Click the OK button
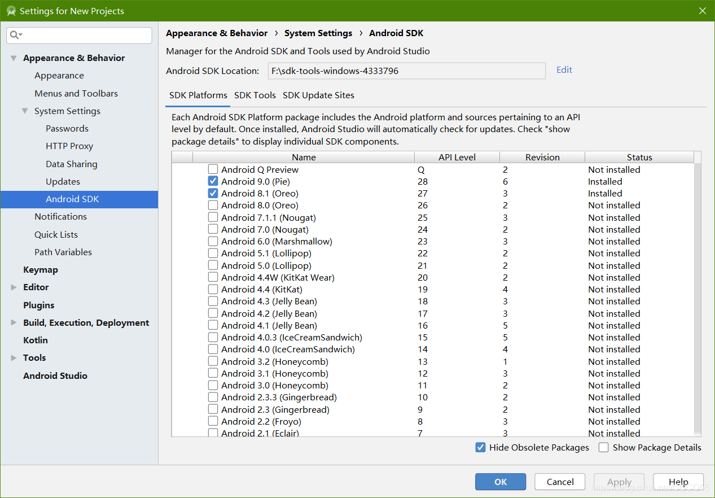715x498 pixels. tap(501, 482)
